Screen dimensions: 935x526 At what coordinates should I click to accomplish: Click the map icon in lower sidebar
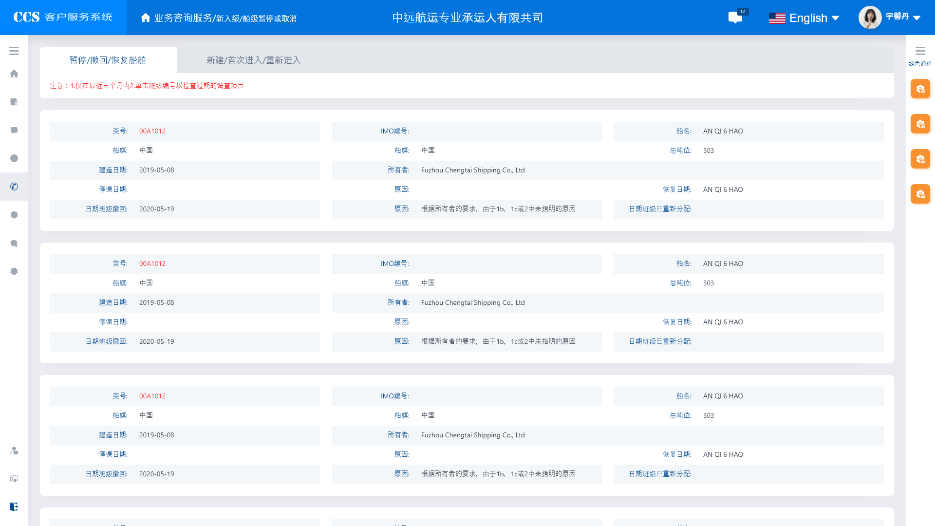pyautogui.click(x=14, y=479)
